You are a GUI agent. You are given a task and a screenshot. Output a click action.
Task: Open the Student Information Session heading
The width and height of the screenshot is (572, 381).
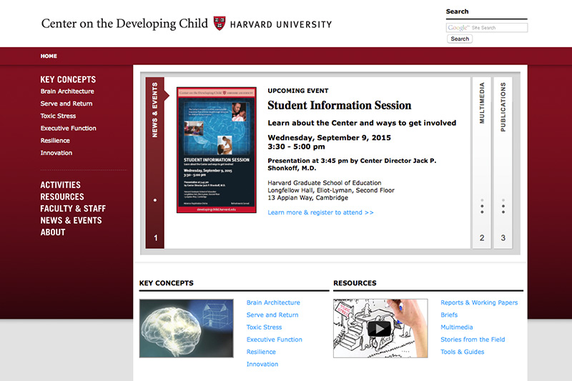(339, 105)
